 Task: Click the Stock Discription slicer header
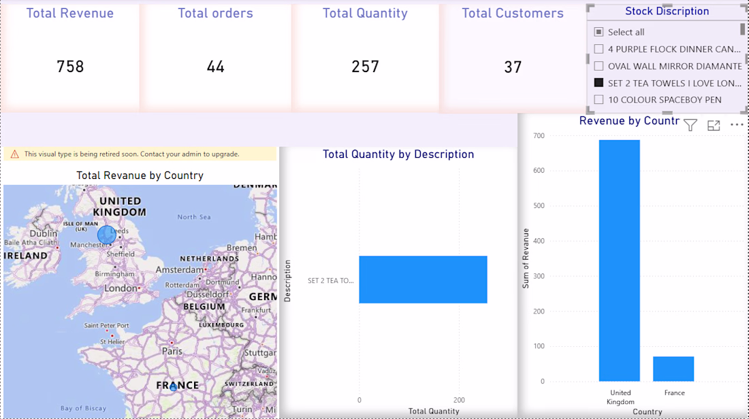pos(667,11)
